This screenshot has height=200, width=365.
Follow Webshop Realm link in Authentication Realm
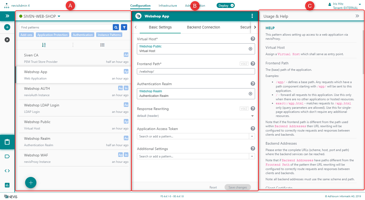(x=150, y=91)
